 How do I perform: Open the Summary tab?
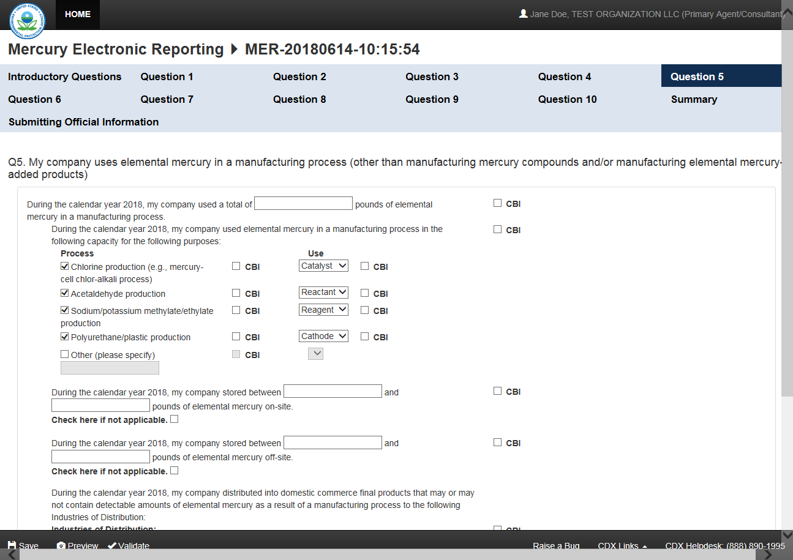coord(694,99)
